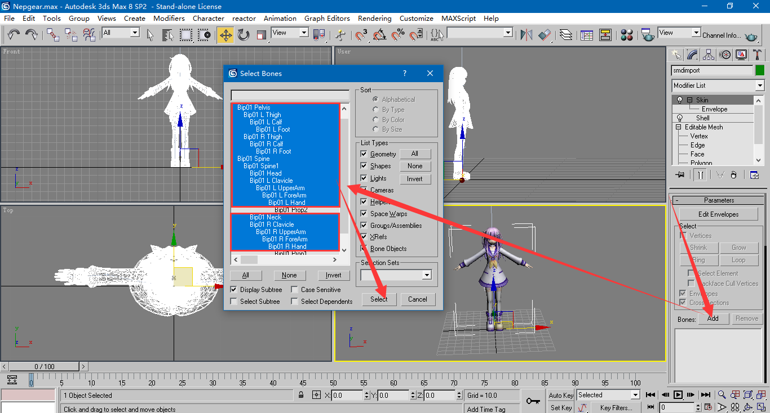Open the Modifier List dropdown
Image resolution: width=770 pixels, height=413 pixels.
point(759,86)
